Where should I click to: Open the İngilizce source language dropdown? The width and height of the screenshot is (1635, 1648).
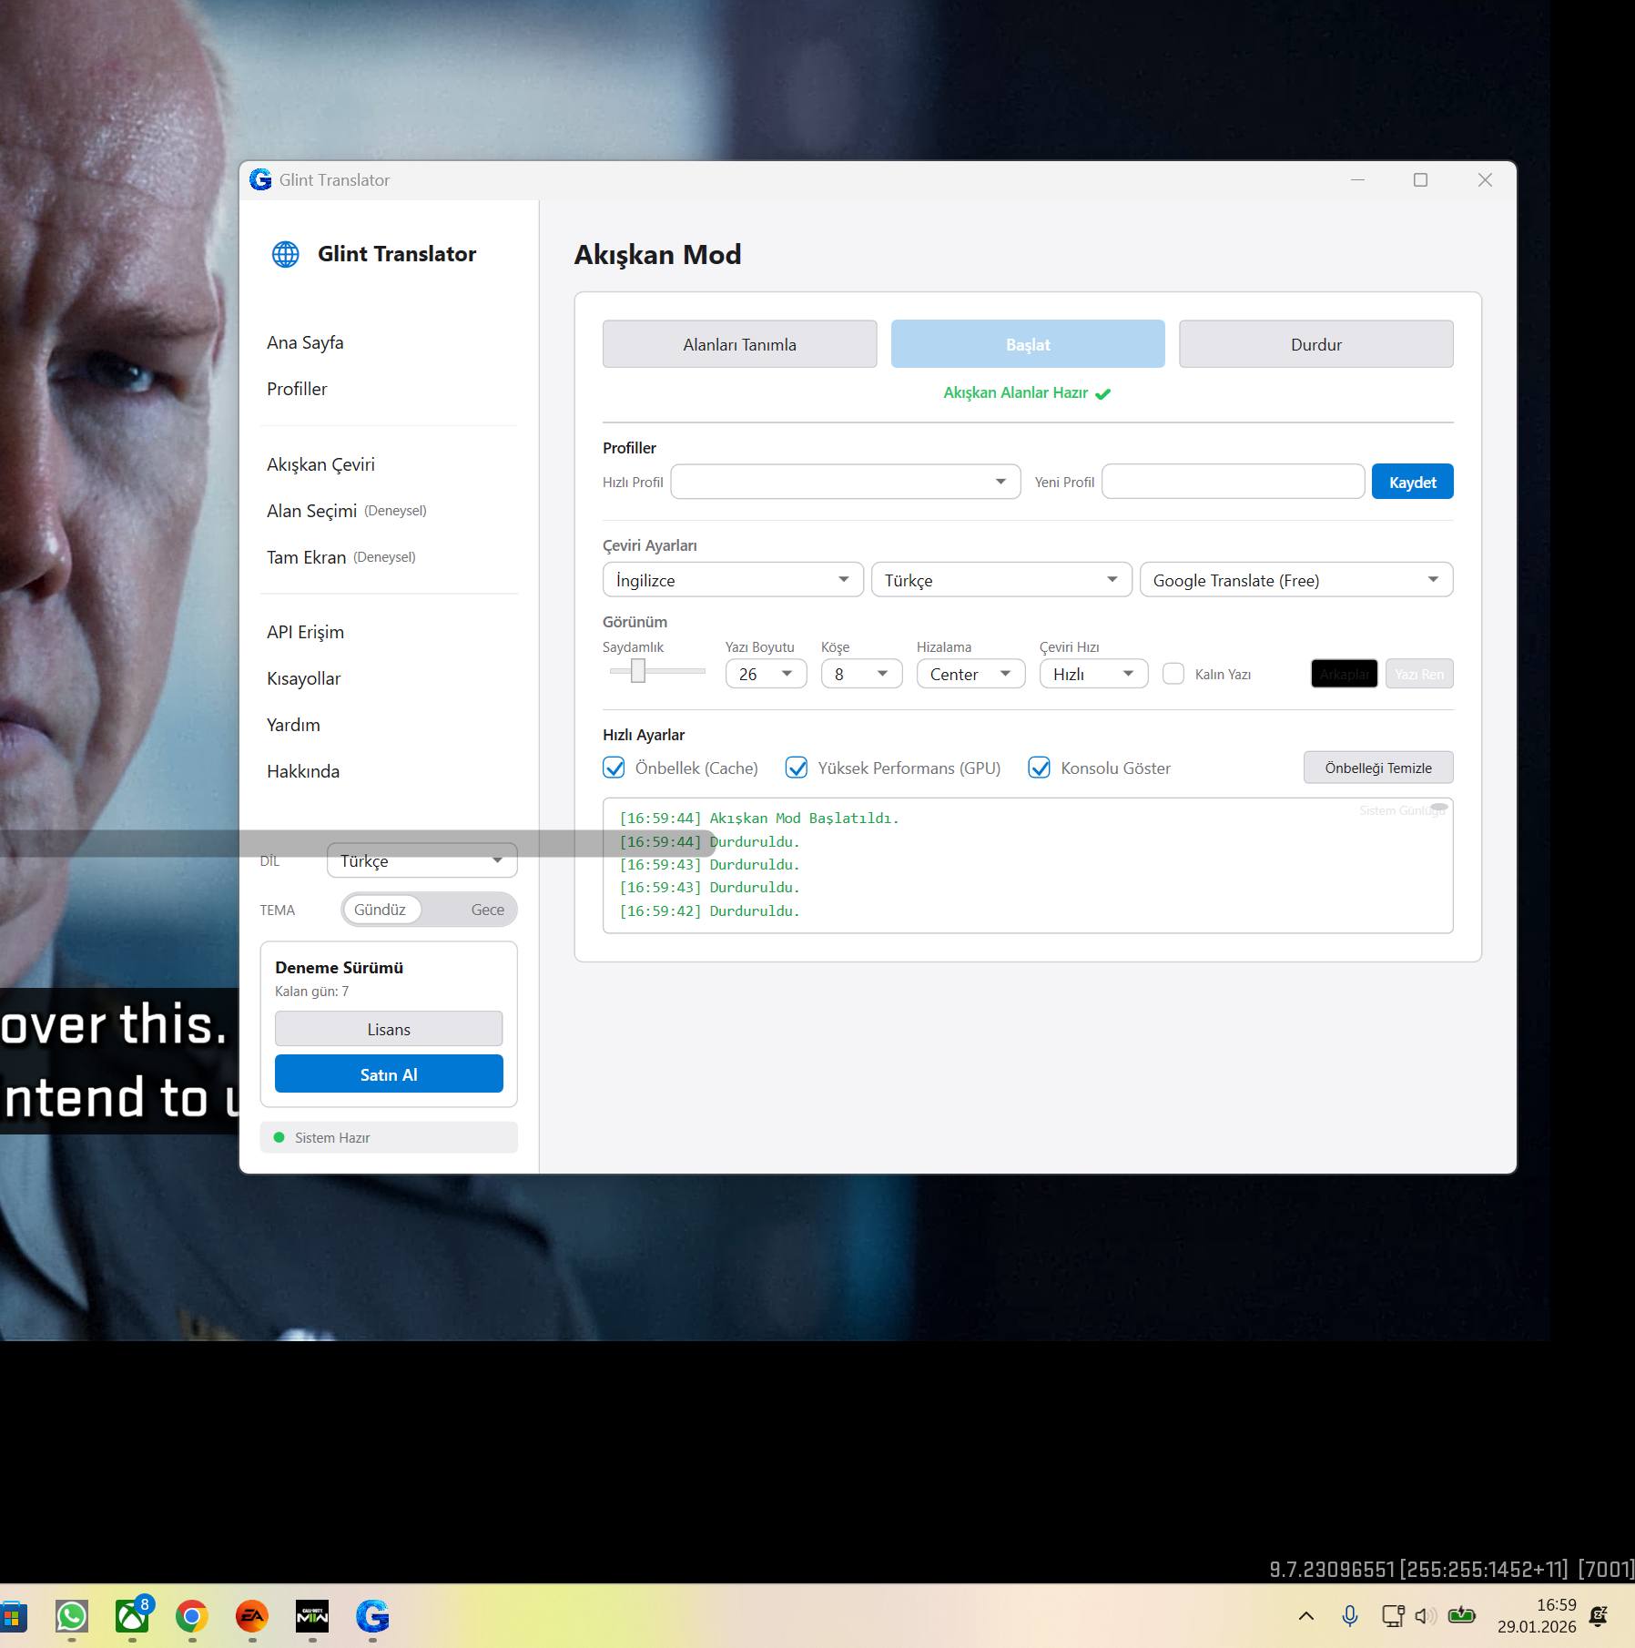[732, 580]
